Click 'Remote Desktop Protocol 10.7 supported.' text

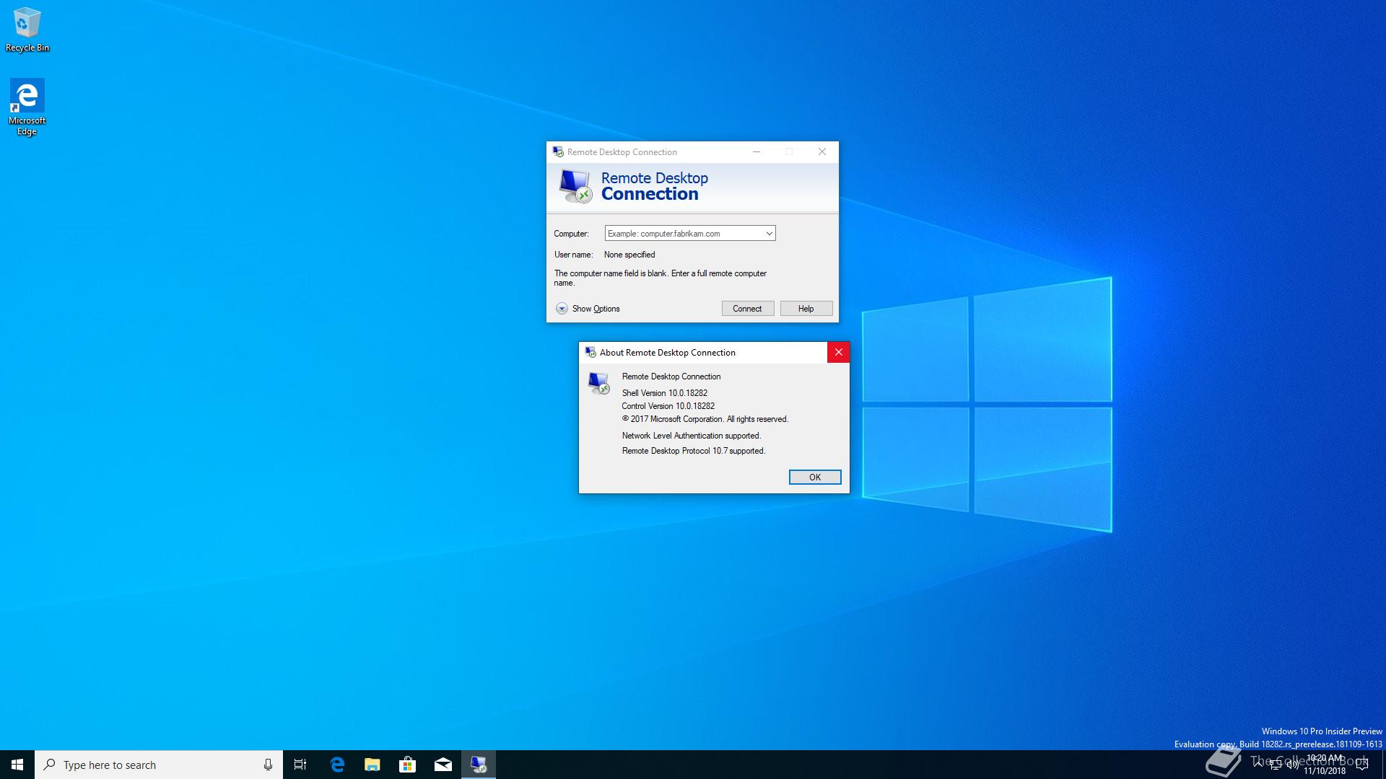[x=694, y=451]
